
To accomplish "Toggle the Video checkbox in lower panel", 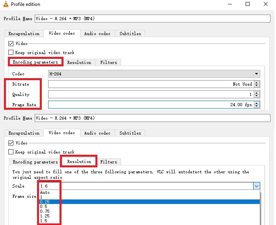I will point(11,143).
